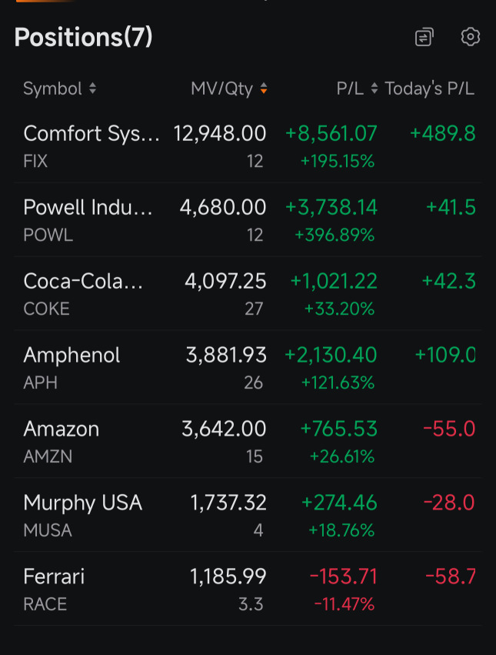496x655 pixels.
Task: Tap the Positions(7) heading
Action: tap(84, 37)
